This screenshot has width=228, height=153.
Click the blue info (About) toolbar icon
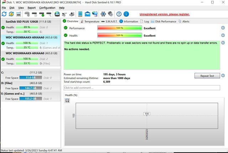click(126, 14)
